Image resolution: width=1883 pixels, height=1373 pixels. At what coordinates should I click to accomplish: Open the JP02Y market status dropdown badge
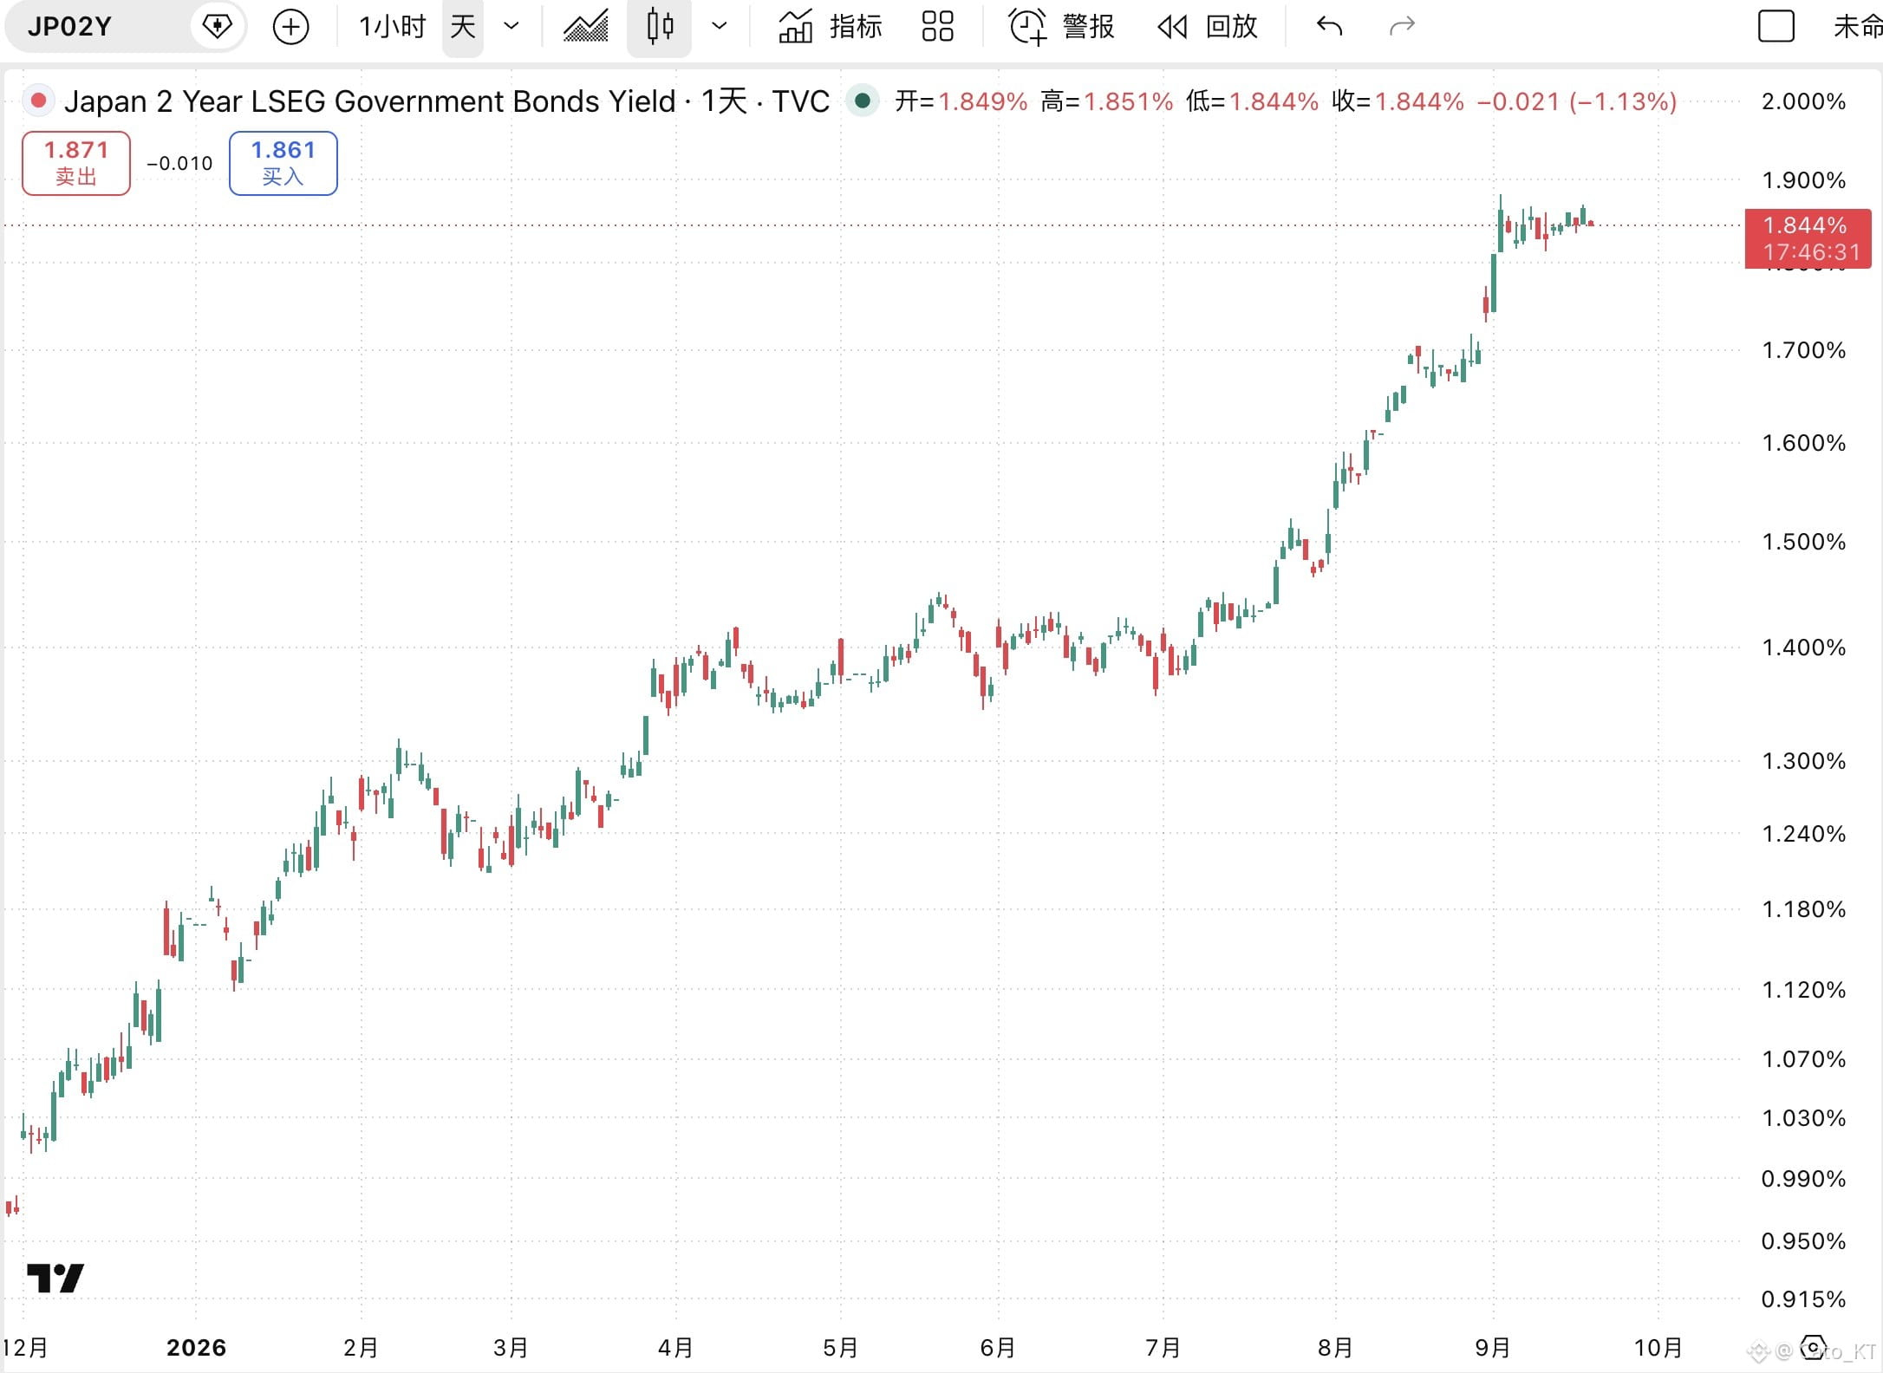tap(217, 27)
